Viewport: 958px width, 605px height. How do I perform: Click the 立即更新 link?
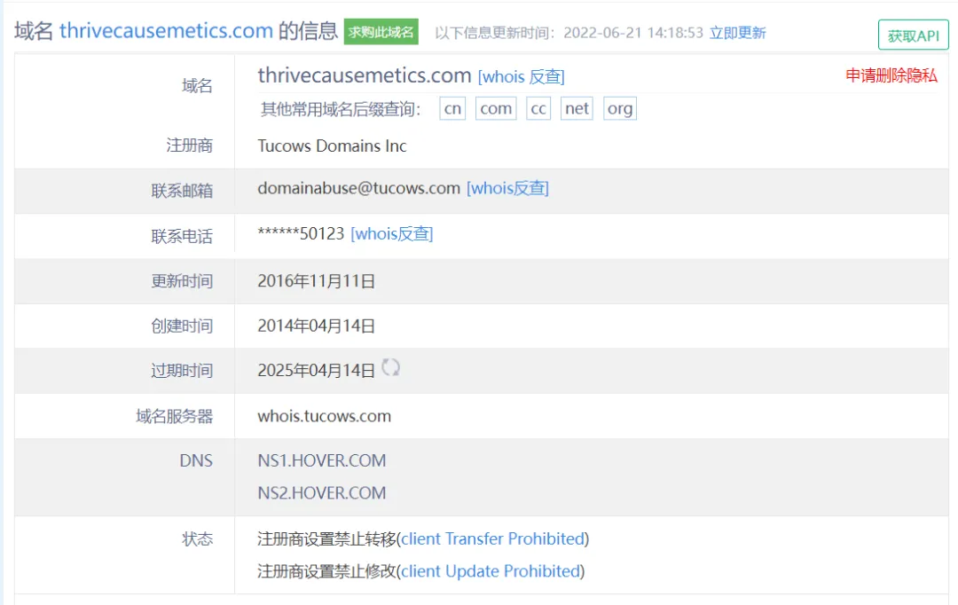pyautogui.click(x=737, y=33)
